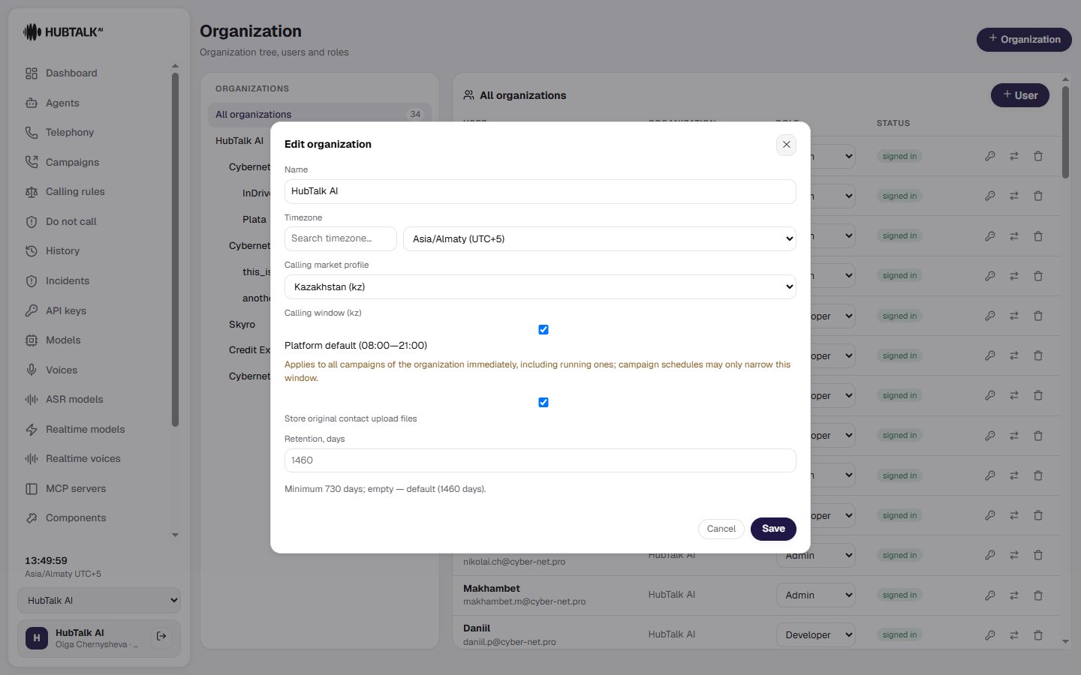This screenshot has width=1081, height=675.
Task: Select Credit Ex organization in the tree
Action: [x=249, y=350]
